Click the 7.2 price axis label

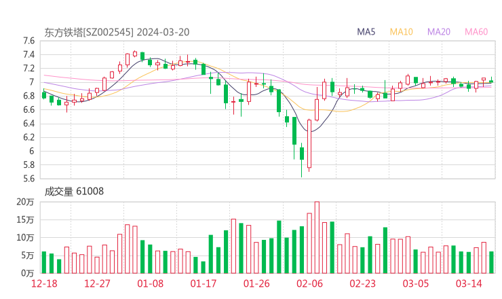(x=28, y=69)
